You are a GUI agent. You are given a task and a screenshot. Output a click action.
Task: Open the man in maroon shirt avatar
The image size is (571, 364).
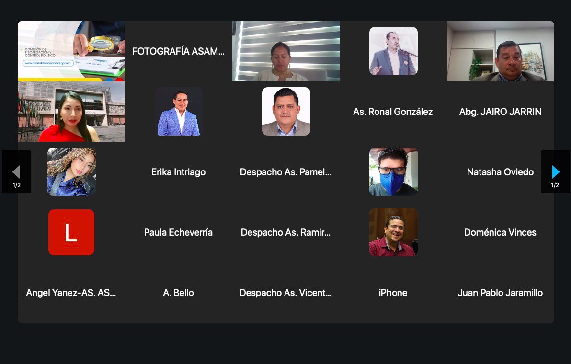pyautogui.click(x=393, y=232)
